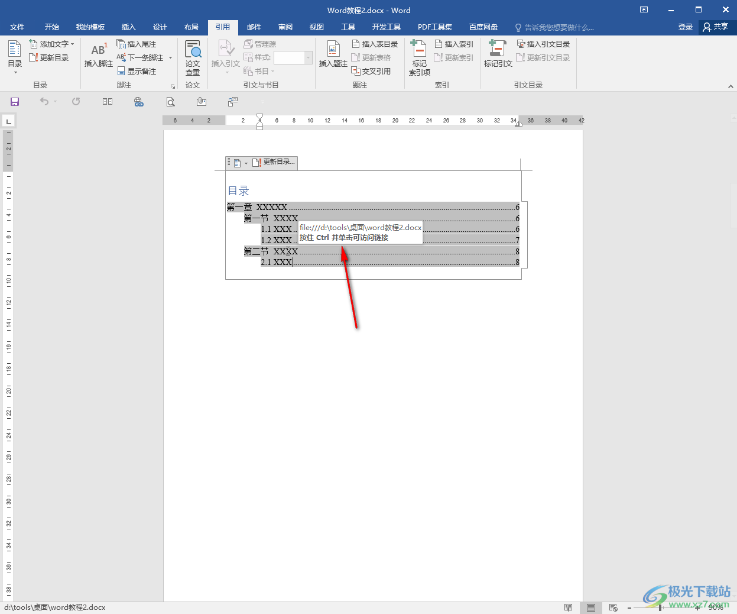Screen dimensions: 737x614
Task: Click the print preview magnifier icon
Action: point(170,102)
